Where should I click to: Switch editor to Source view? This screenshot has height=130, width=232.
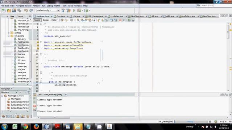[37, 20]
